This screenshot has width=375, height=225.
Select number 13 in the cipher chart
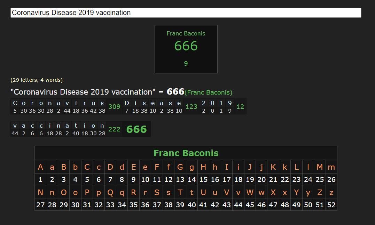coord(180,179)
